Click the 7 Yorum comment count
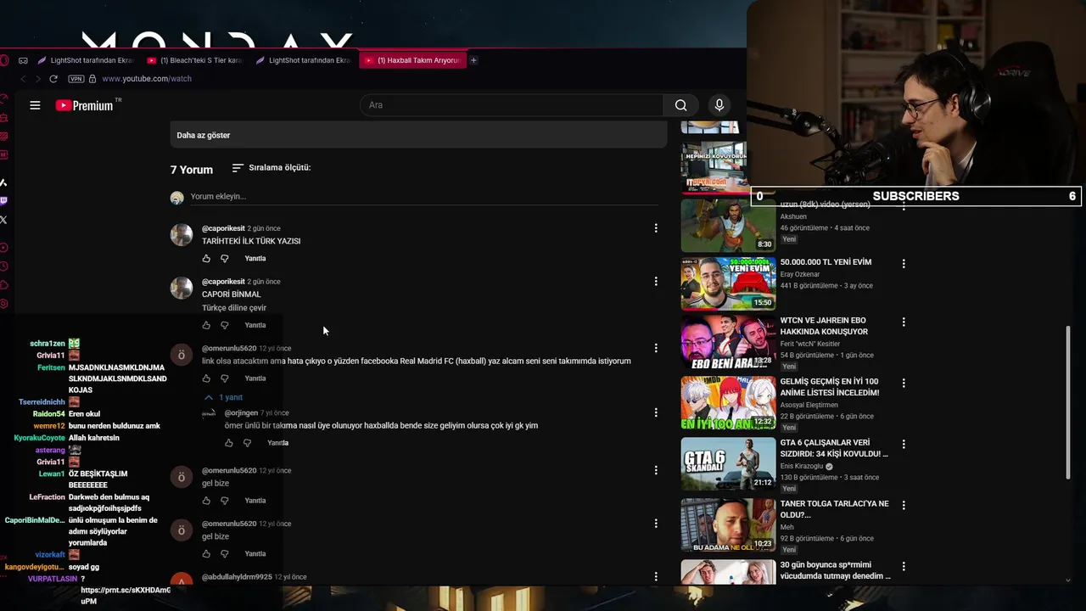Viewport: 1086px width, 611px height. click(x=192, y=170)
